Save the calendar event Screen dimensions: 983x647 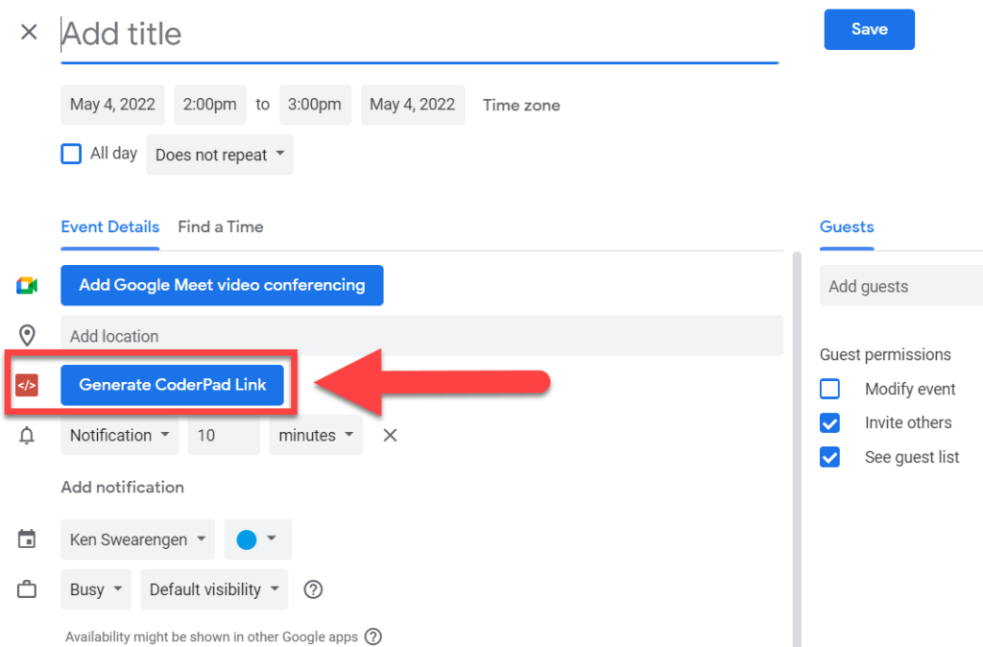869,29
